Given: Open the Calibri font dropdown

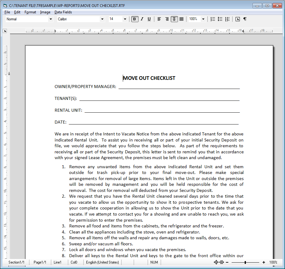Looking at the screenshot, I should pyautogui.click(x=102, y=19).
